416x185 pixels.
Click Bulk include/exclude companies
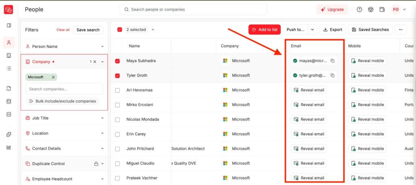pos(62,101)
